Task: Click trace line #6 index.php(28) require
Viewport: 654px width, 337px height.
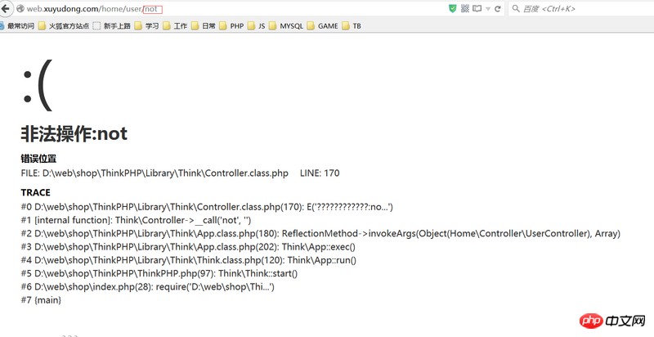Action: 148,287
